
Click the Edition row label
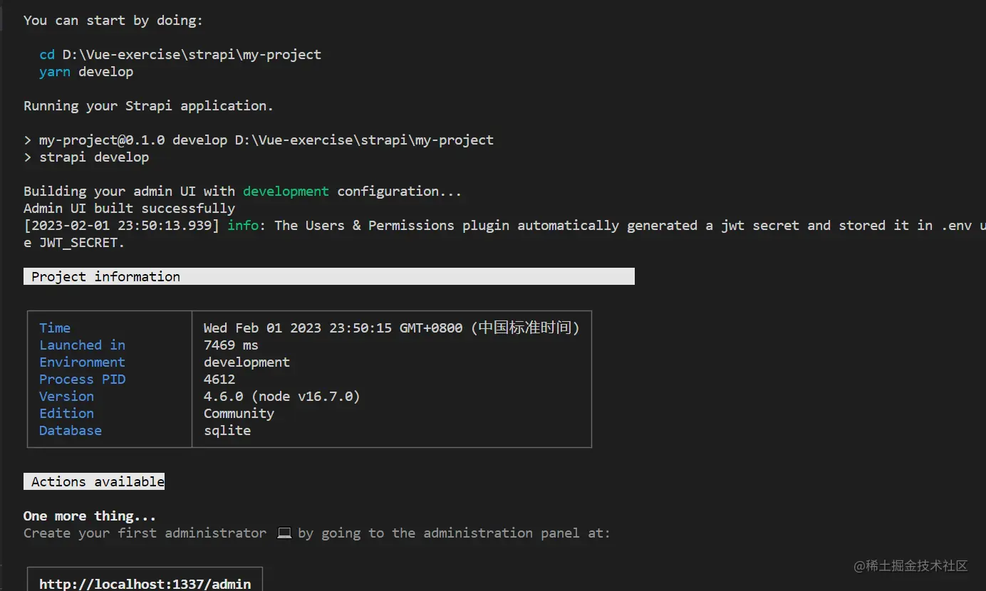[66, 414]
